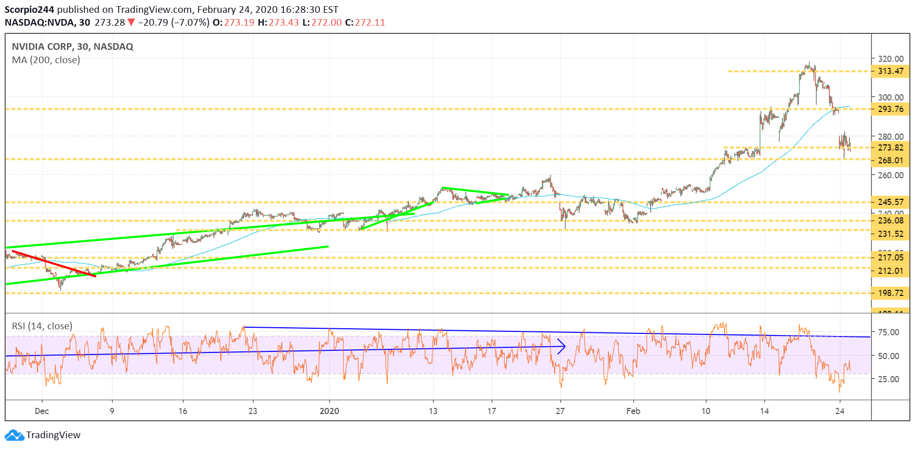Image resolution: width=915 pixels, height=449 pixels.
Task: Click the 260.00 price axis tick
Action: [x=891, y=175]
